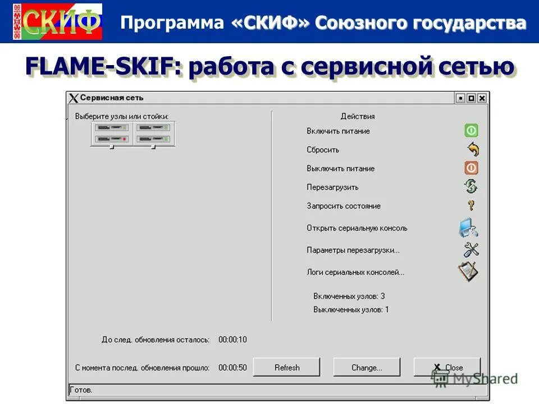Minimize the Сервисная сеть window
The height and width of the screenshot is (404, 539).
coord(460,98)
